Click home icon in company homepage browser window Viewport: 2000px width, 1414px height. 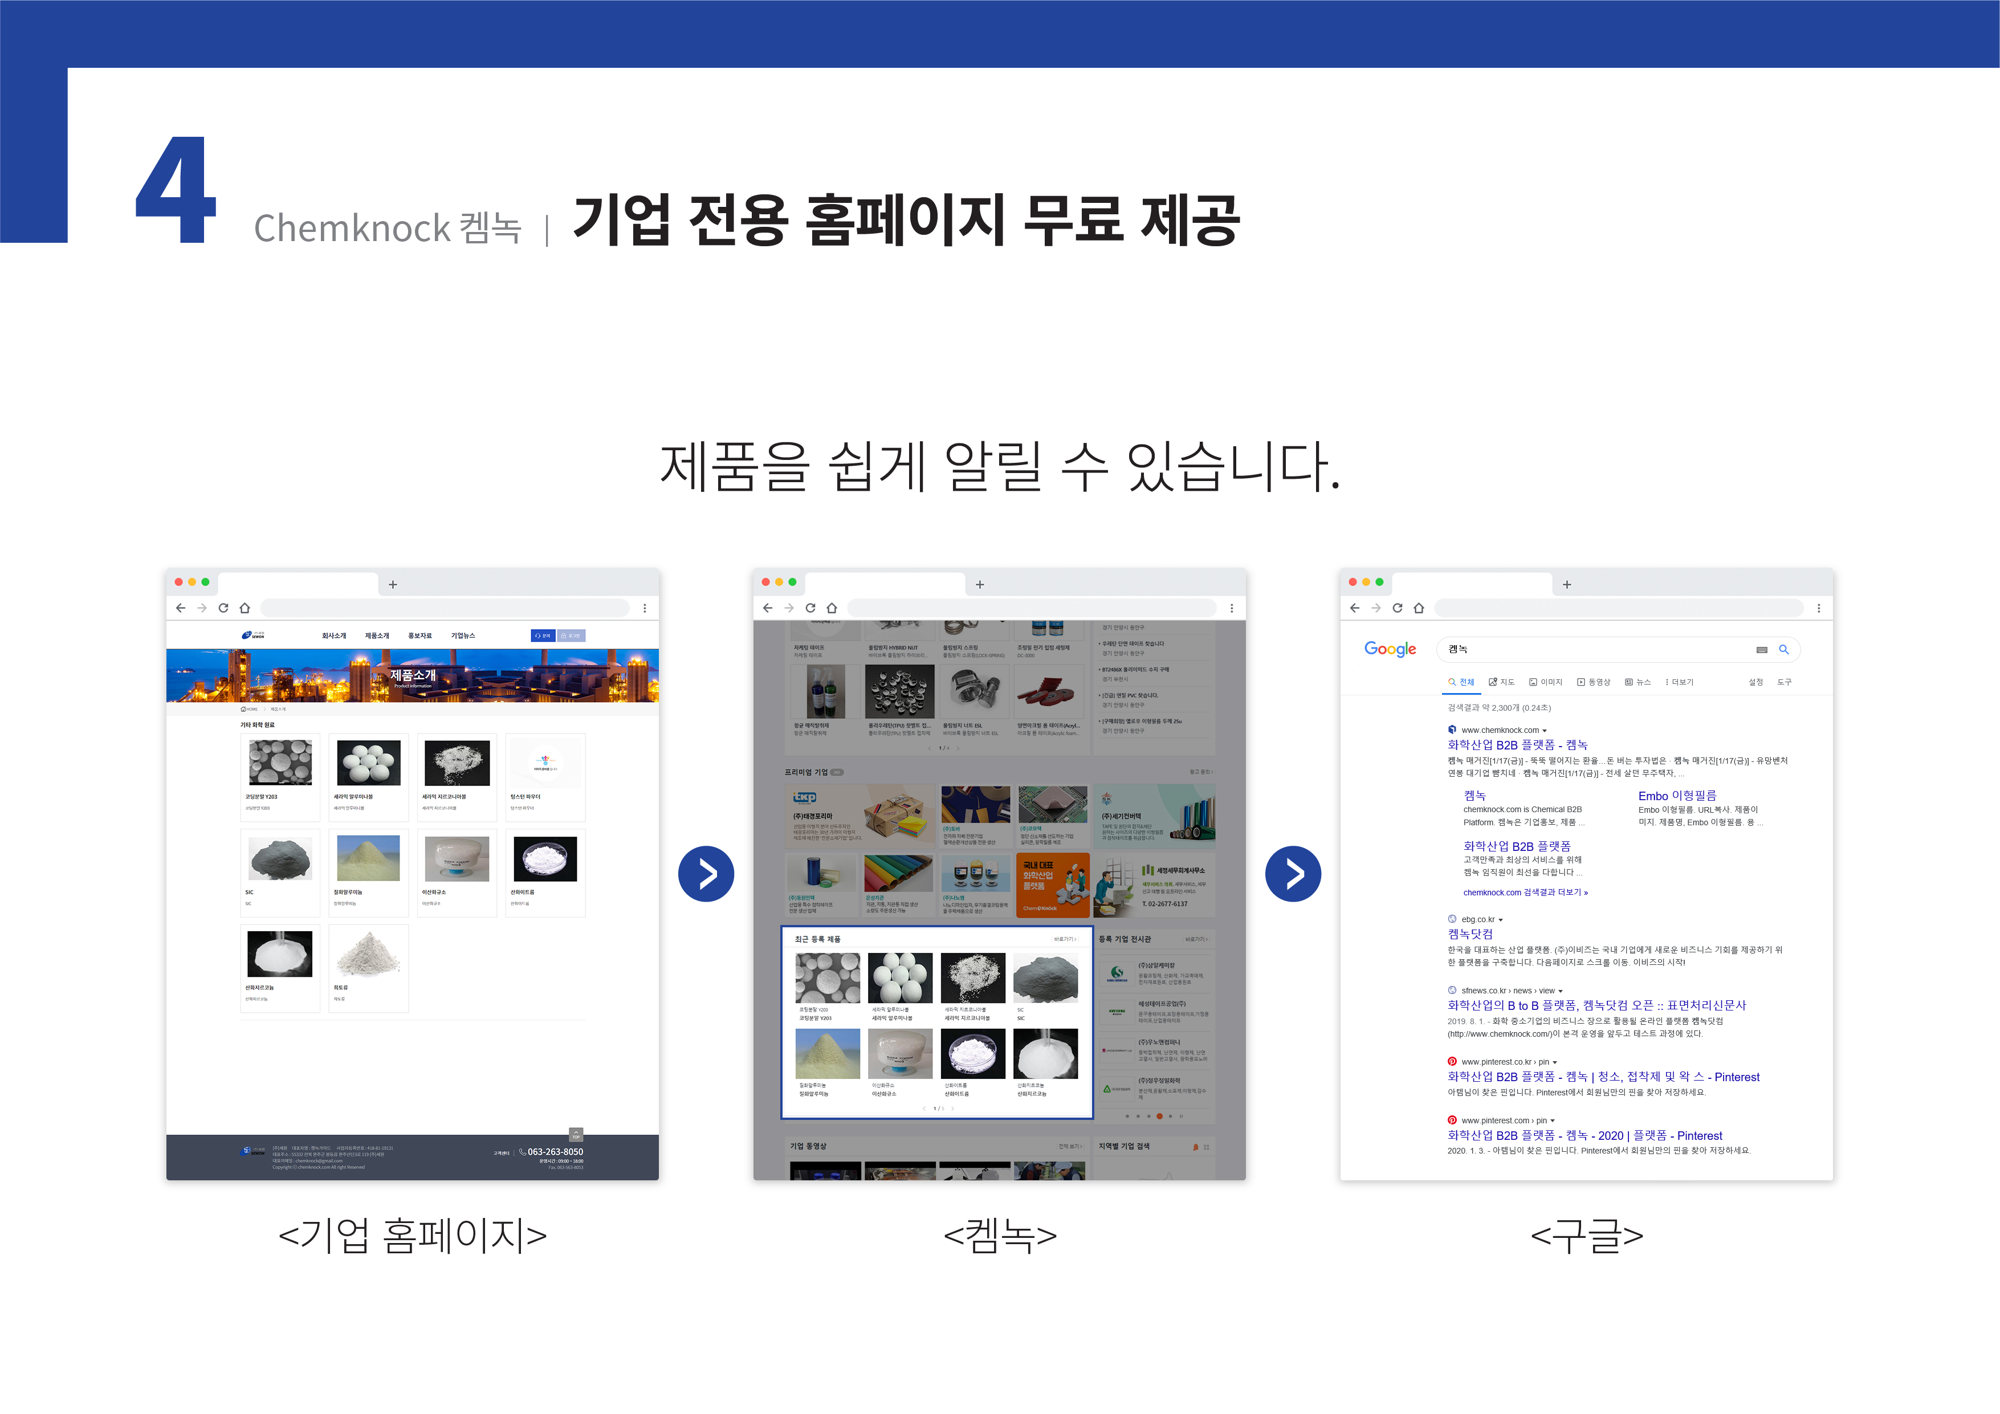(245, 608)
